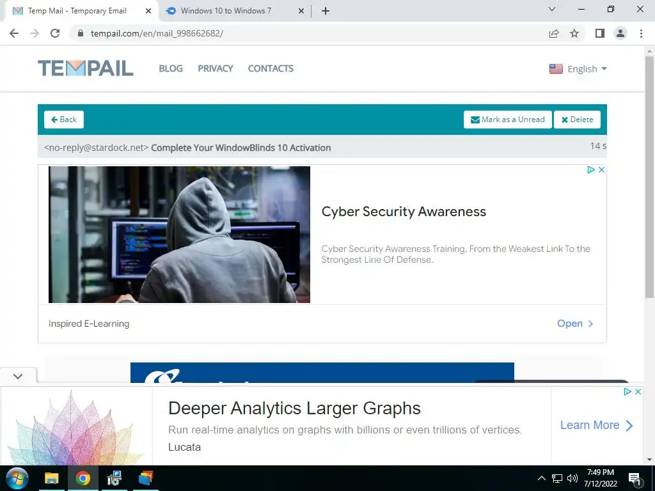Click AdChoices icon on Cyber Security ad
Viewport: 655px width, 491px height.
[x=591, y=169]
